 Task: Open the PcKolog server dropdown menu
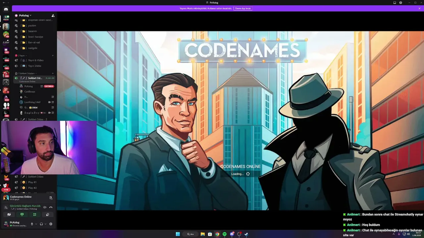pos(25,16)
